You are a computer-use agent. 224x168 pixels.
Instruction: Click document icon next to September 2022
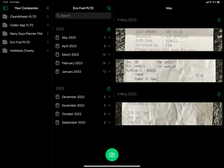57,123
